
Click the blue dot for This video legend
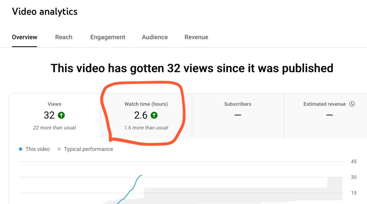pyautogui.click(x=21, y=149)
